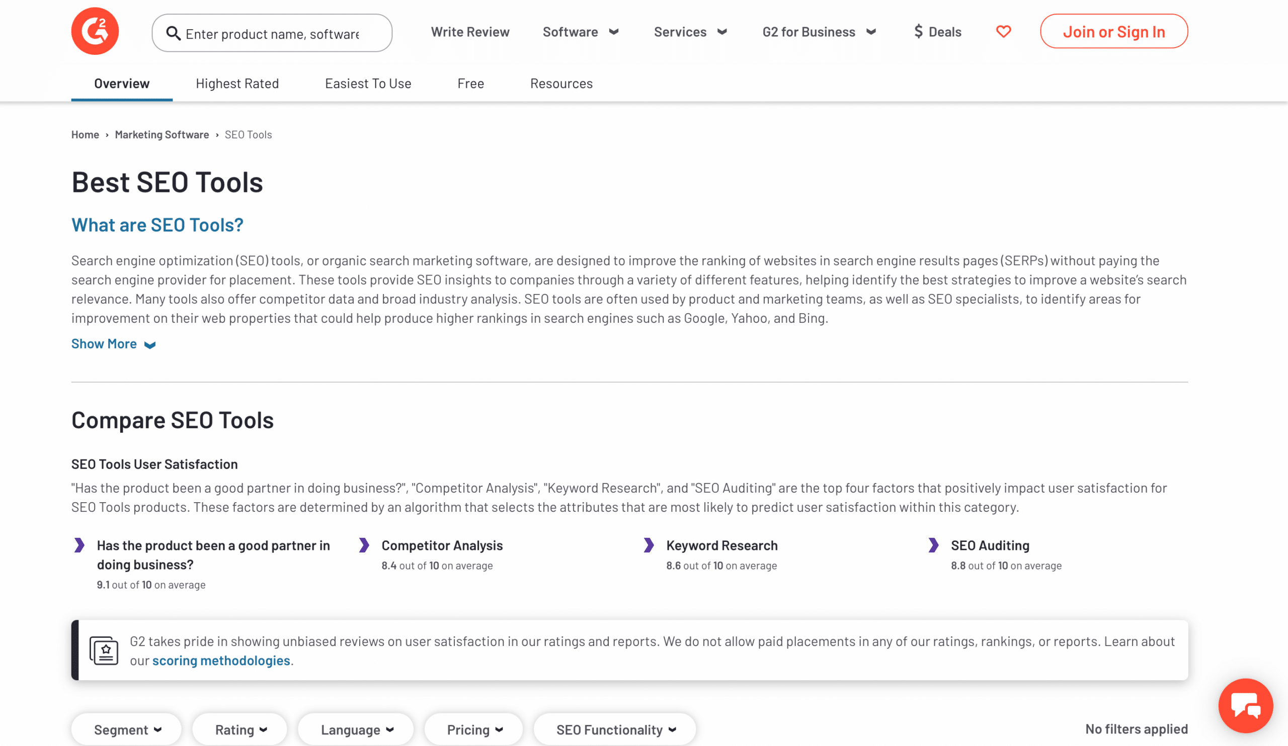Click the No filters applied text

point(1136,728)
